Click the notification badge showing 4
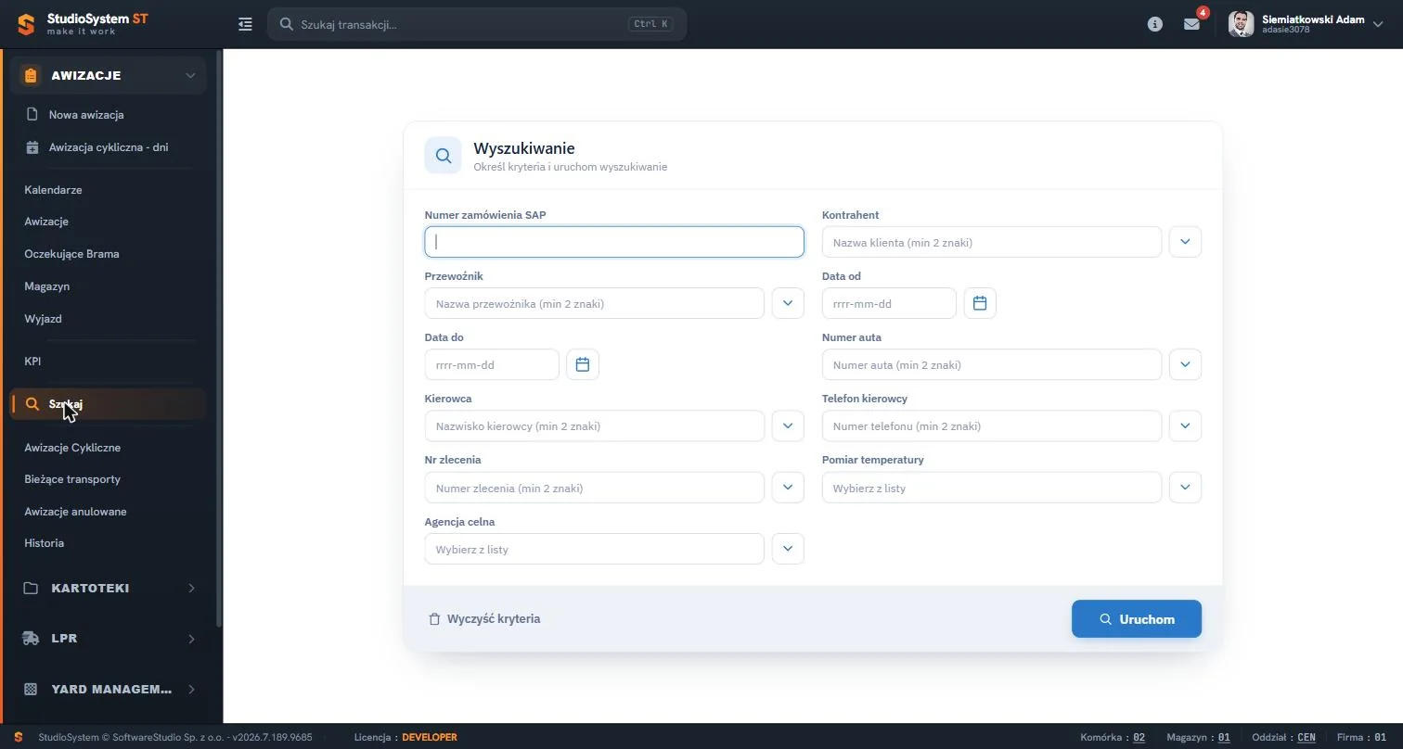Viewport: 1403px width, 749px height. tap(1203, 13)
